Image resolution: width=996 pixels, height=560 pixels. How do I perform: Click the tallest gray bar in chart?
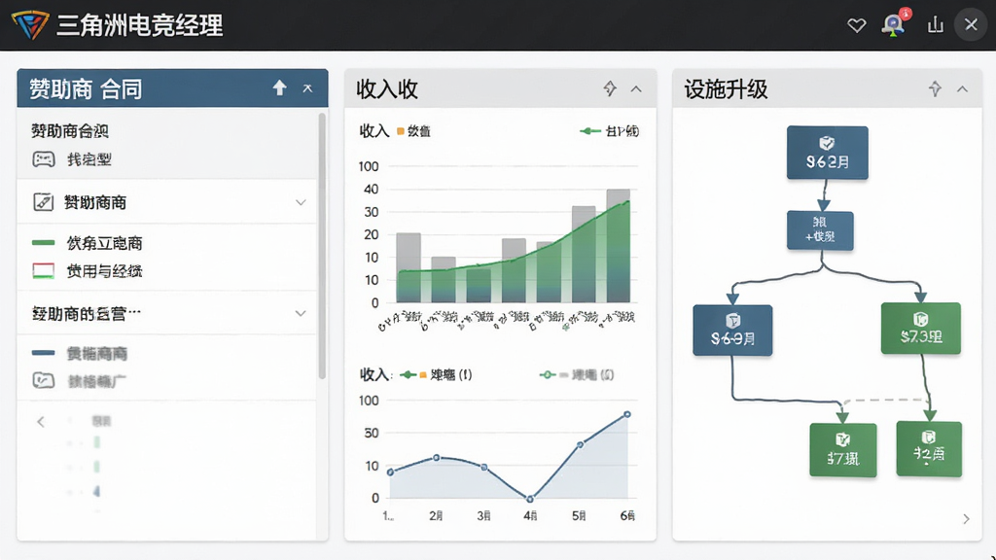(x=618, y=246)
